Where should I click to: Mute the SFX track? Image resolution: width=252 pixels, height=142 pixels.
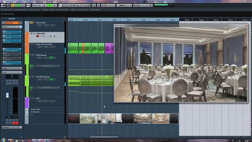31,98
